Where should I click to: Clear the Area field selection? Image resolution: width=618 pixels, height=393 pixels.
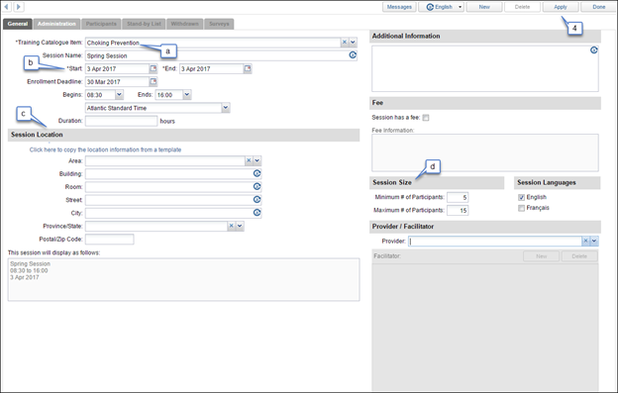(249, 160)
